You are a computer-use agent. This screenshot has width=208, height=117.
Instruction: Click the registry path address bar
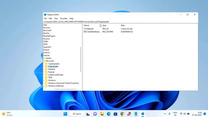click(x=121, y=22)
